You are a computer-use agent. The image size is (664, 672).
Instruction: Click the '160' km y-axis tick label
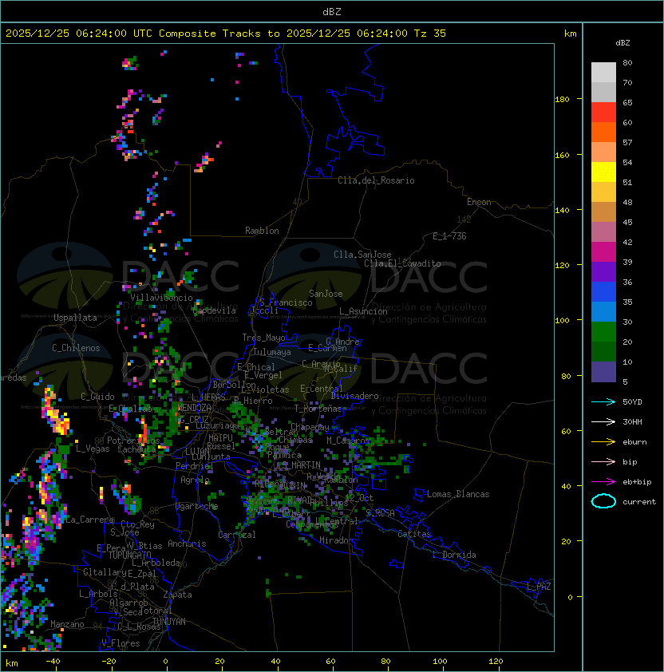[x=562, y=155]
